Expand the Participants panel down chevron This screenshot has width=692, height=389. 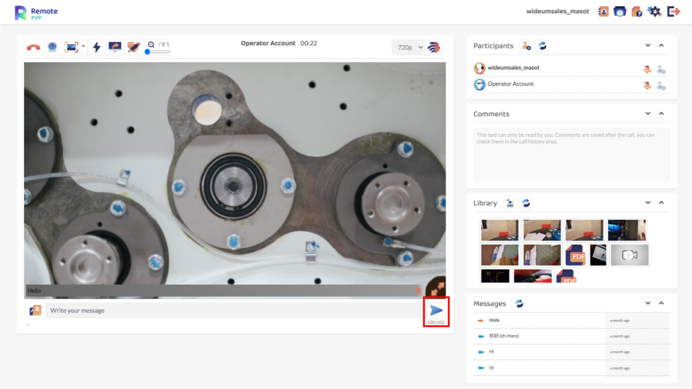(648, 46)
